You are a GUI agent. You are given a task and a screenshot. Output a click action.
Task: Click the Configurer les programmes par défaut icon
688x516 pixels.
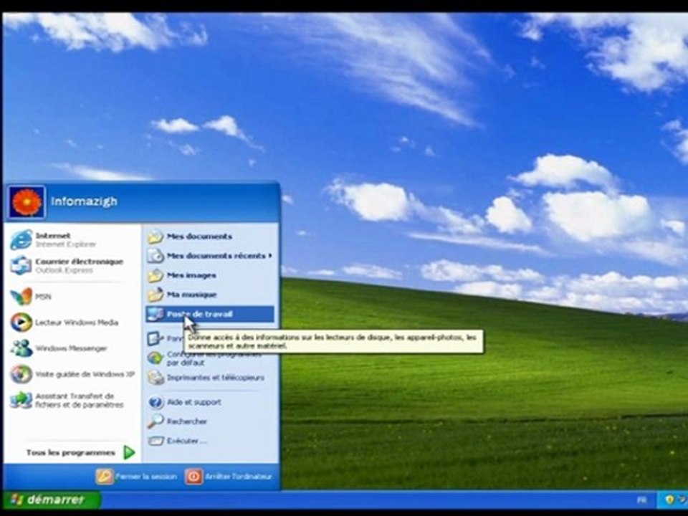pos(156,358)
